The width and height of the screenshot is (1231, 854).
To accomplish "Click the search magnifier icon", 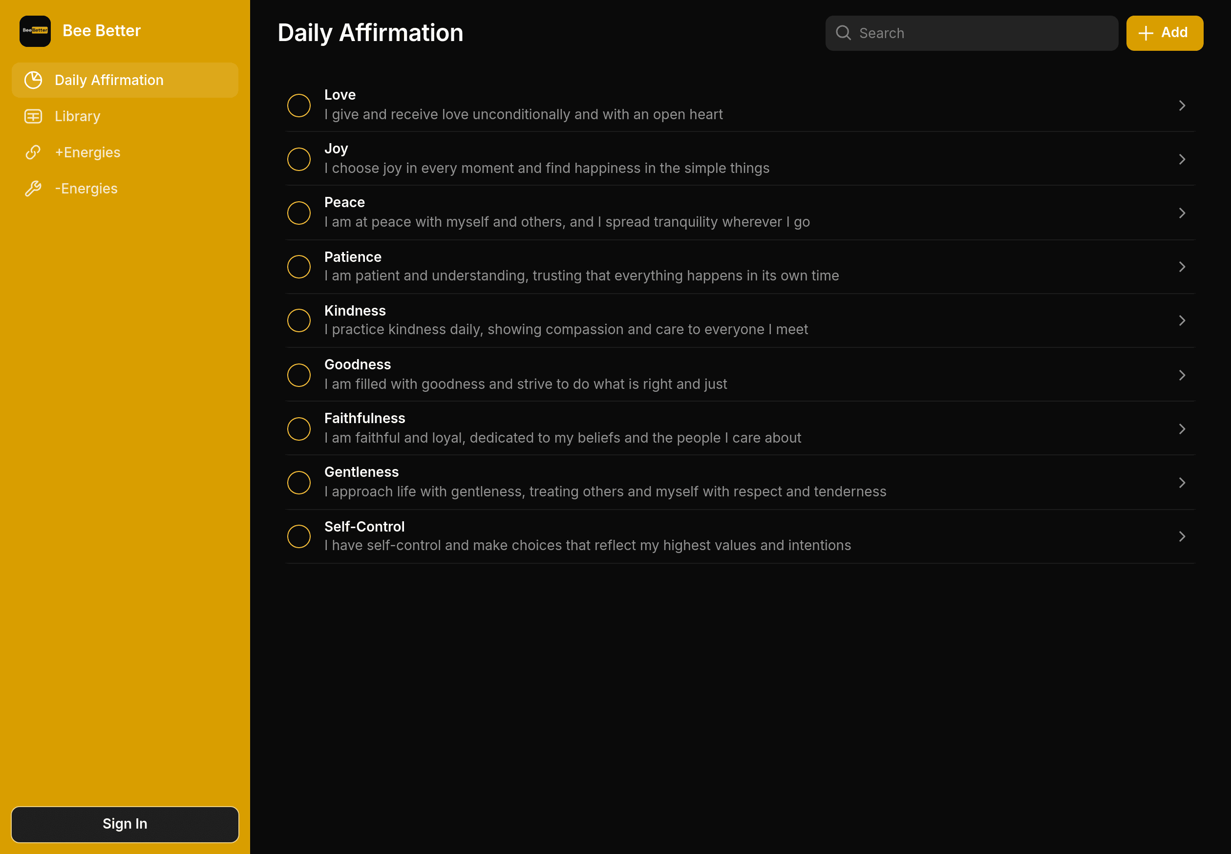I will (x=843, y=33).
